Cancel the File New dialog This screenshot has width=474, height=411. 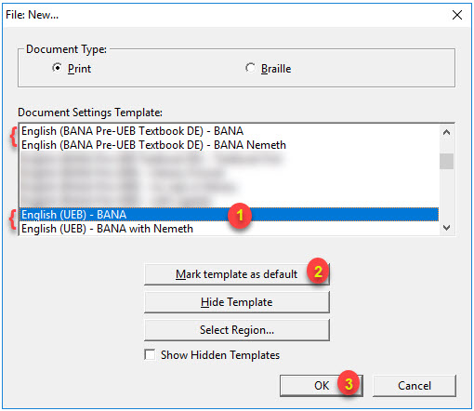tap(415, 386)
